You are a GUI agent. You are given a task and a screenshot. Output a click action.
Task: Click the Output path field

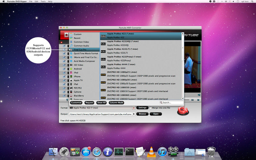point(100,114)
